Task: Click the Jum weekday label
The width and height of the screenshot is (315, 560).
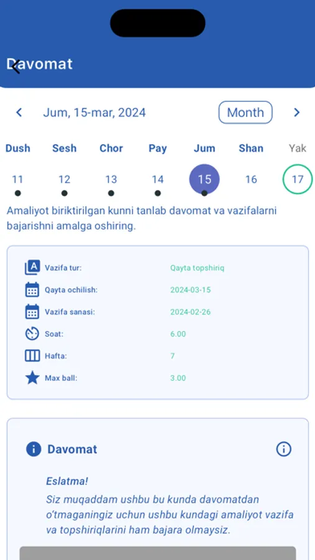Action: coord(204,148)
